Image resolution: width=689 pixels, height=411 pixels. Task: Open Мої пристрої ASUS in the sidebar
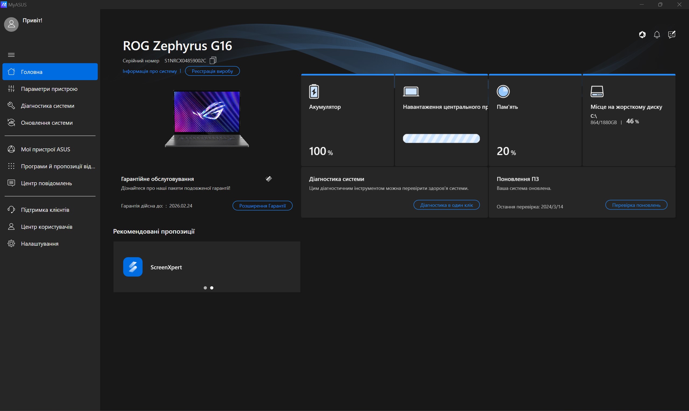(50, 149)
